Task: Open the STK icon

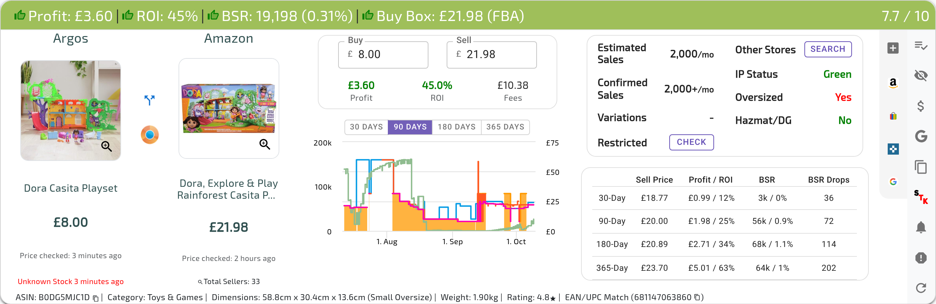Action: tap(921, 197)
